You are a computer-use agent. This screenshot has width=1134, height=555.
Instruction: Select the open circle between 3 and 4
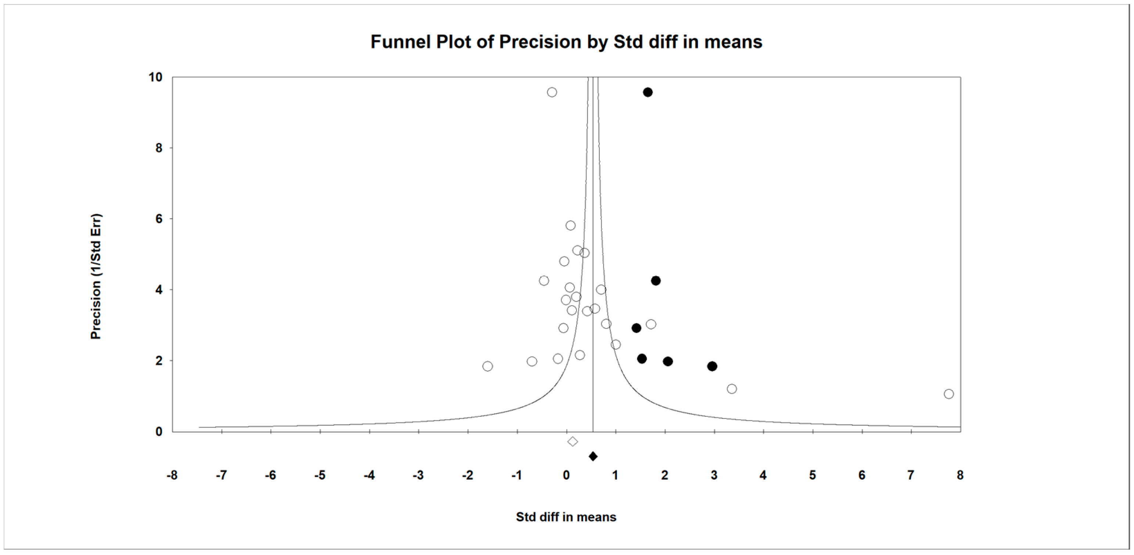732,389
